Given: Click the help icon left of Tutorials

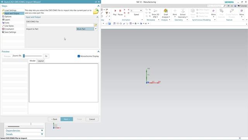Looking at the screenshot, I should pyautogui.click(x=235, y=6).
